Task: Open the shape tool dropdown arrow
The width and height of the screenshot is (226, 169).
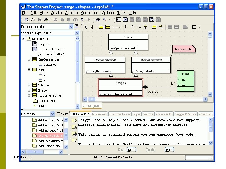Action: [200, 27]
